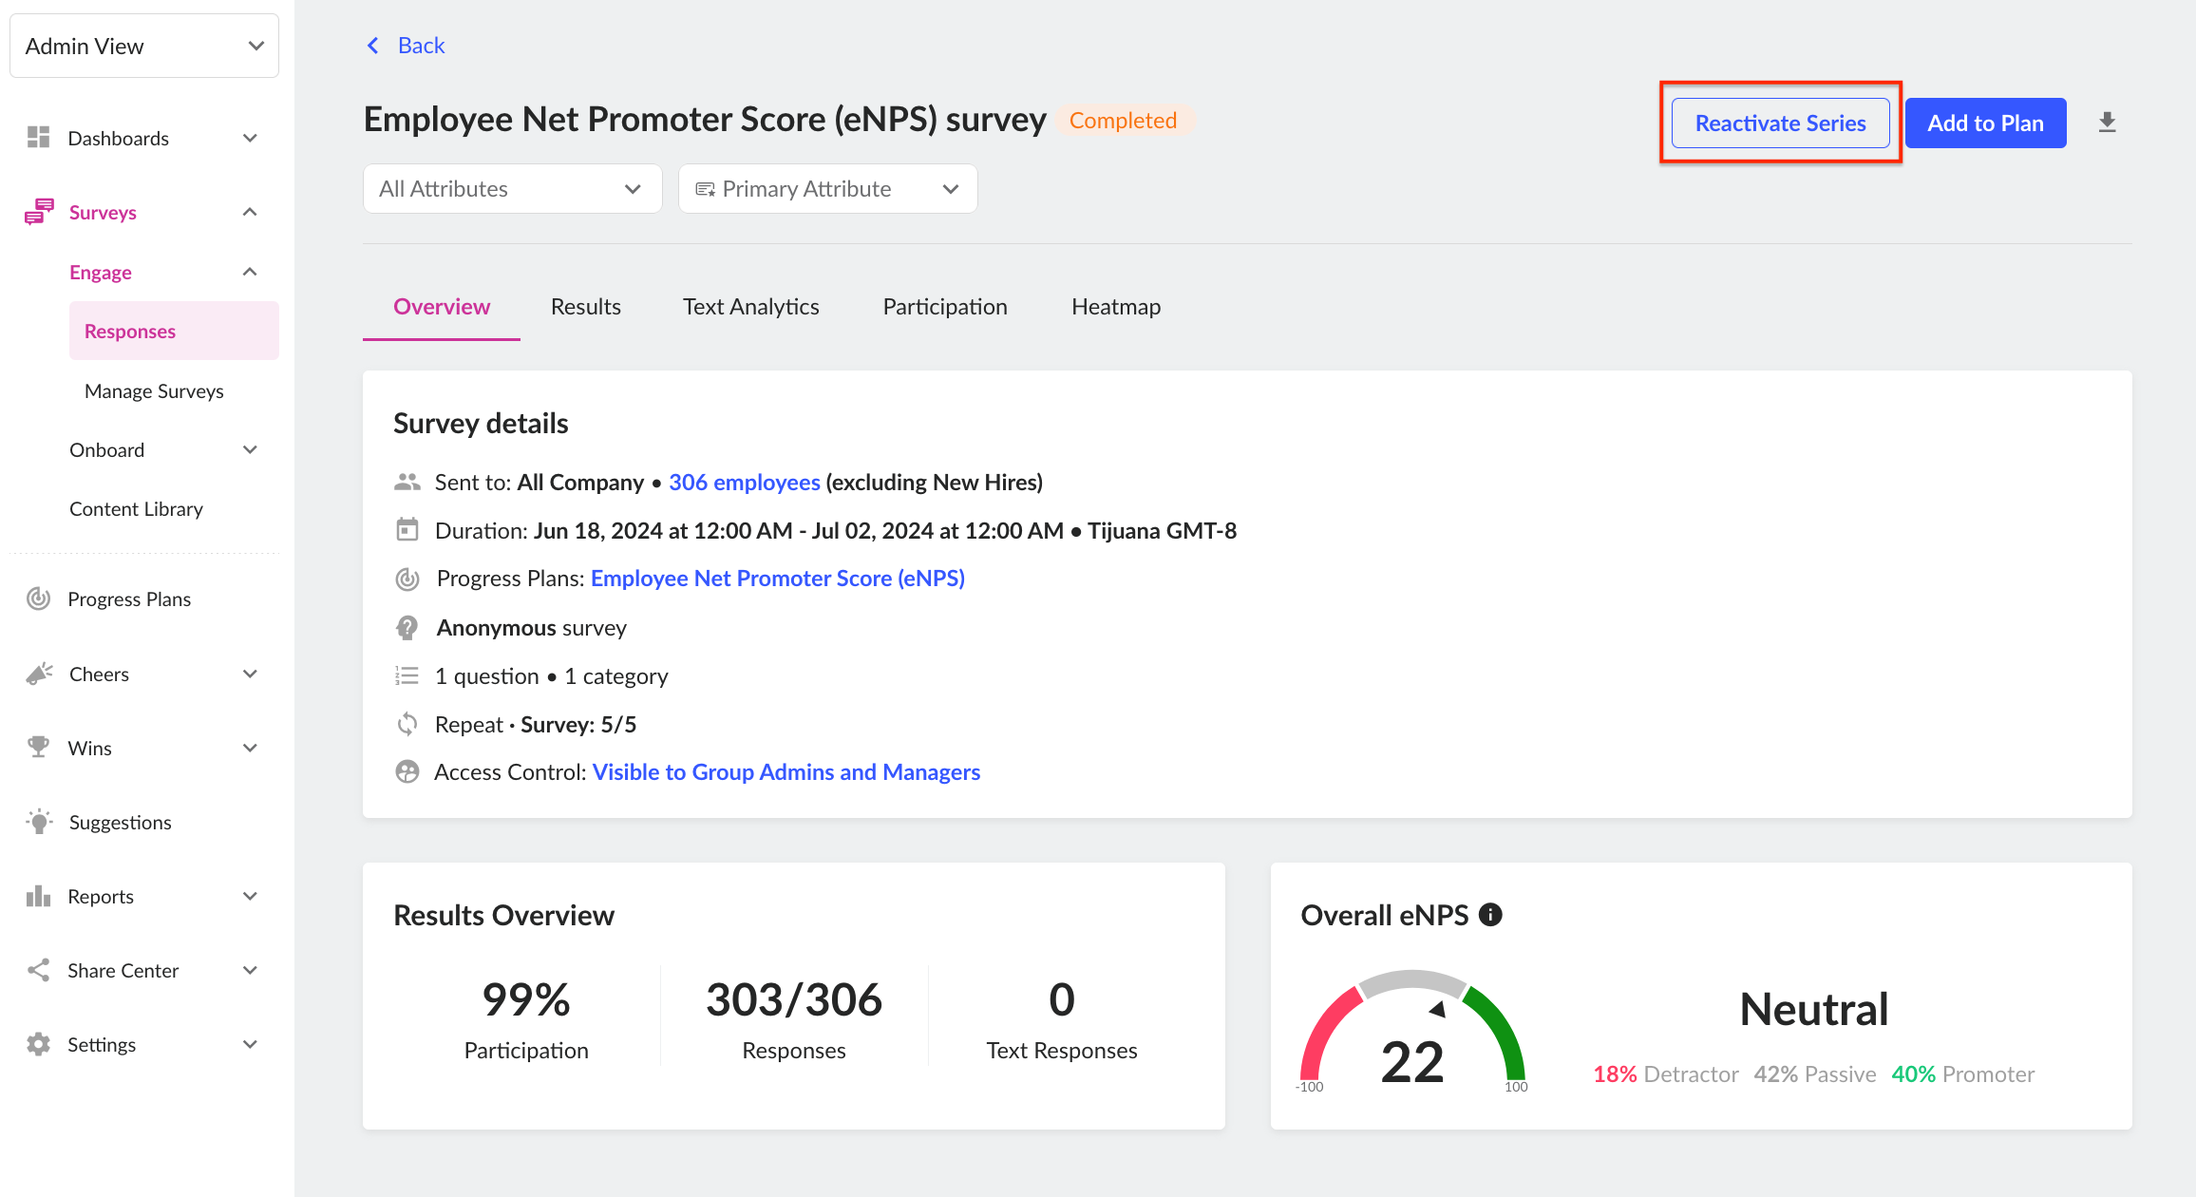Switch to the Results tab
The height and width of the screenshot is (1197, 2196).
(586, 307)
